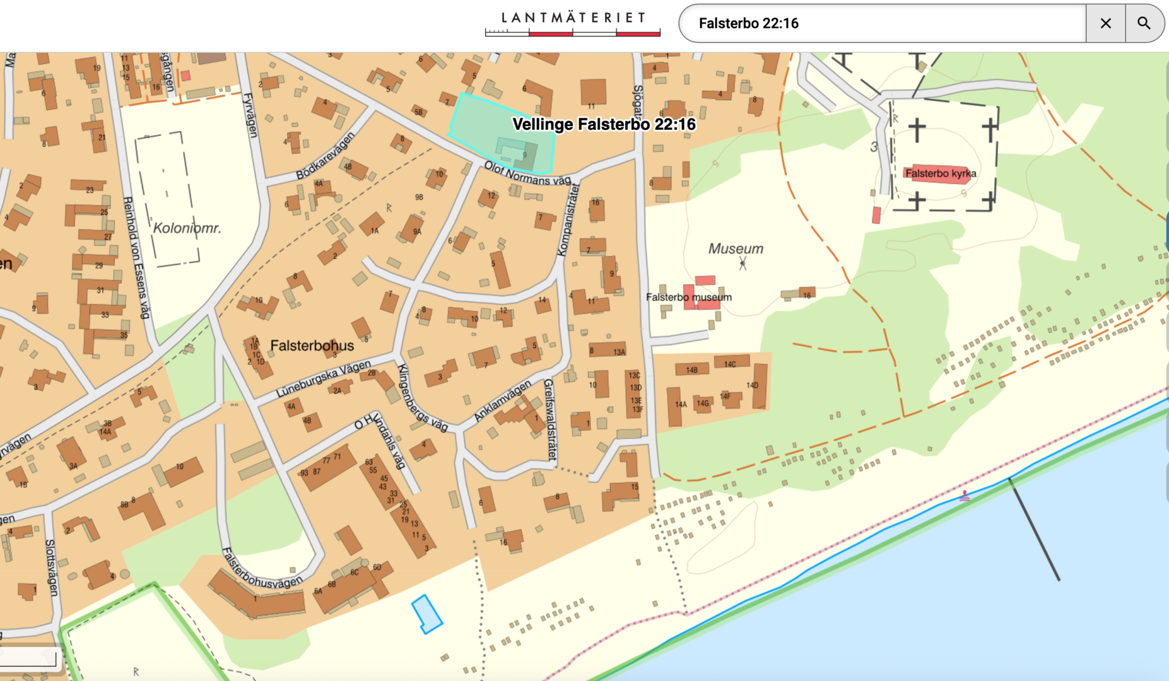Focus the 'Falsterbo 22:16' search input
The image size is (1169, 681).
click(x=883, y=23)
